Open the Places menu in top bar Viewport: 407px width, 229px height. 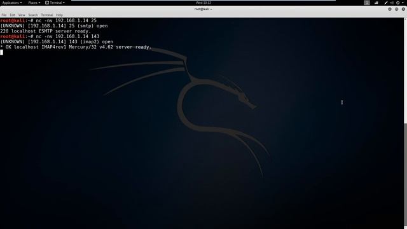[x=34, y=3]
